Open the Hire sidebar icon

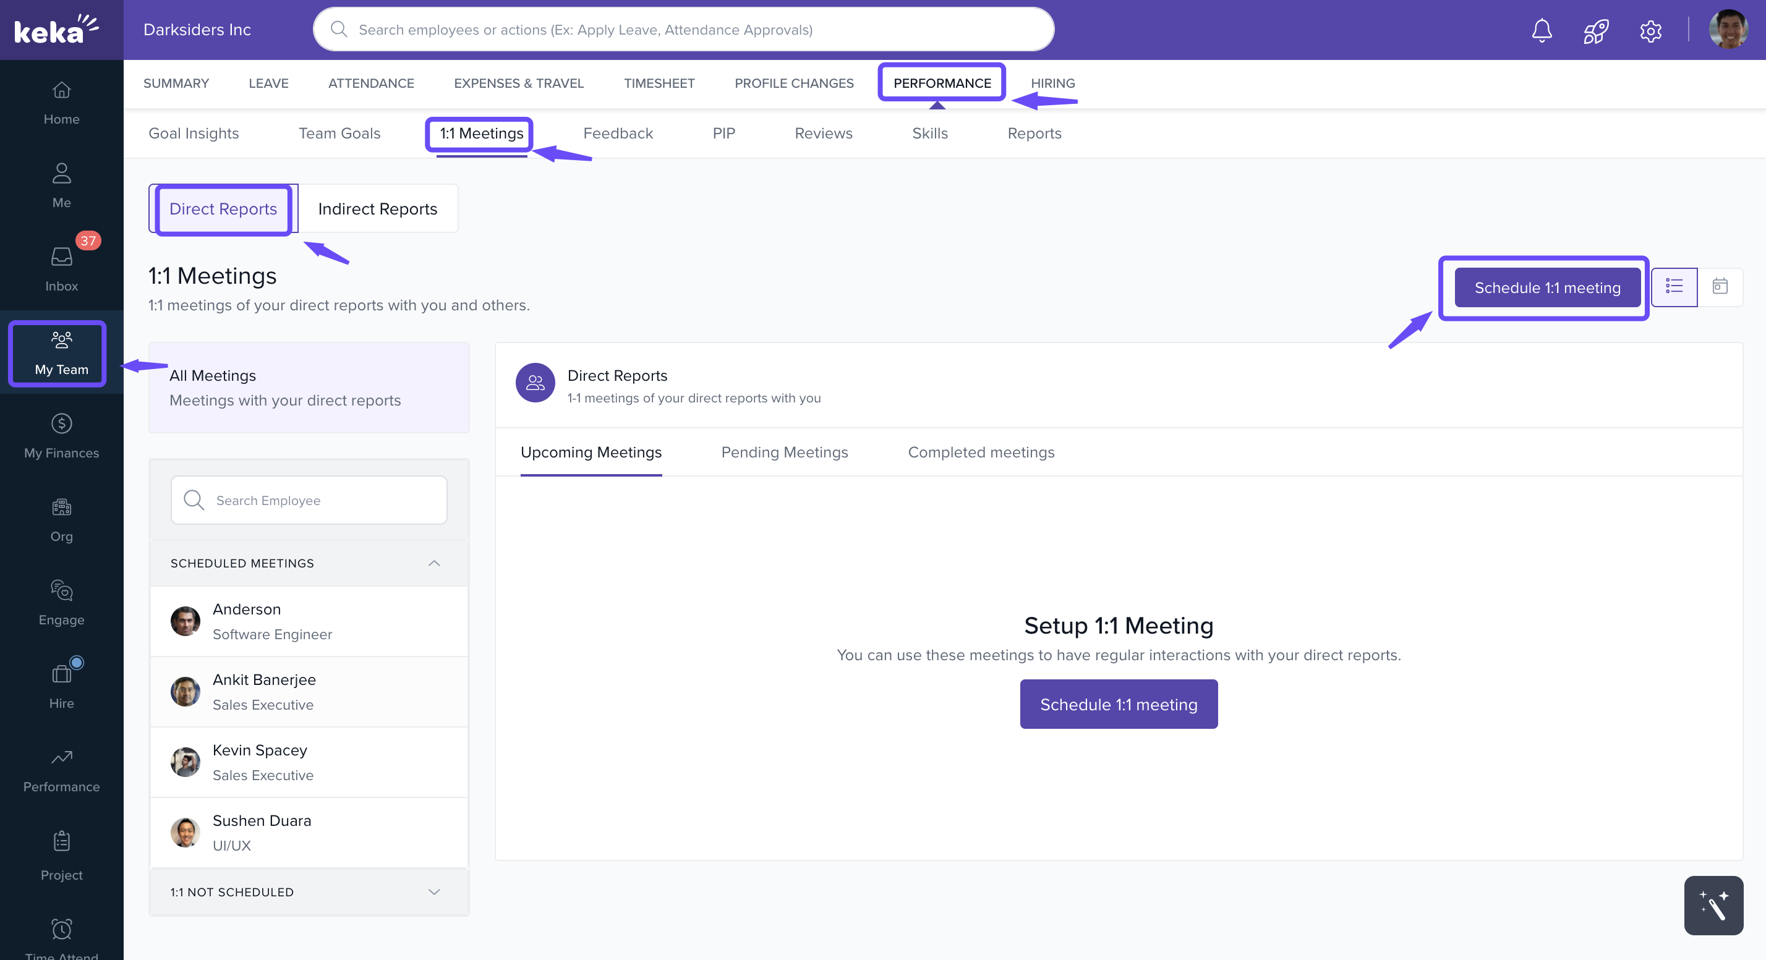62,686
